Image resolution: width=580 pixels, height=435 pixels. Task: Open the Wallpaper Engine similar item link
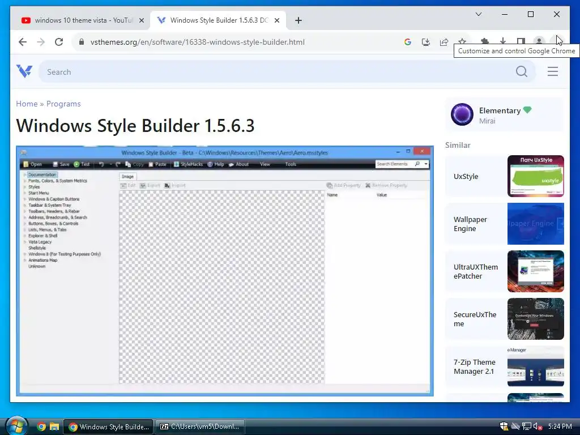coord(470,224)
